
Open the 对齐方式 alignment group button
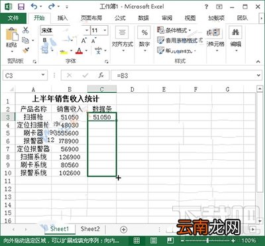coord(122,38)
